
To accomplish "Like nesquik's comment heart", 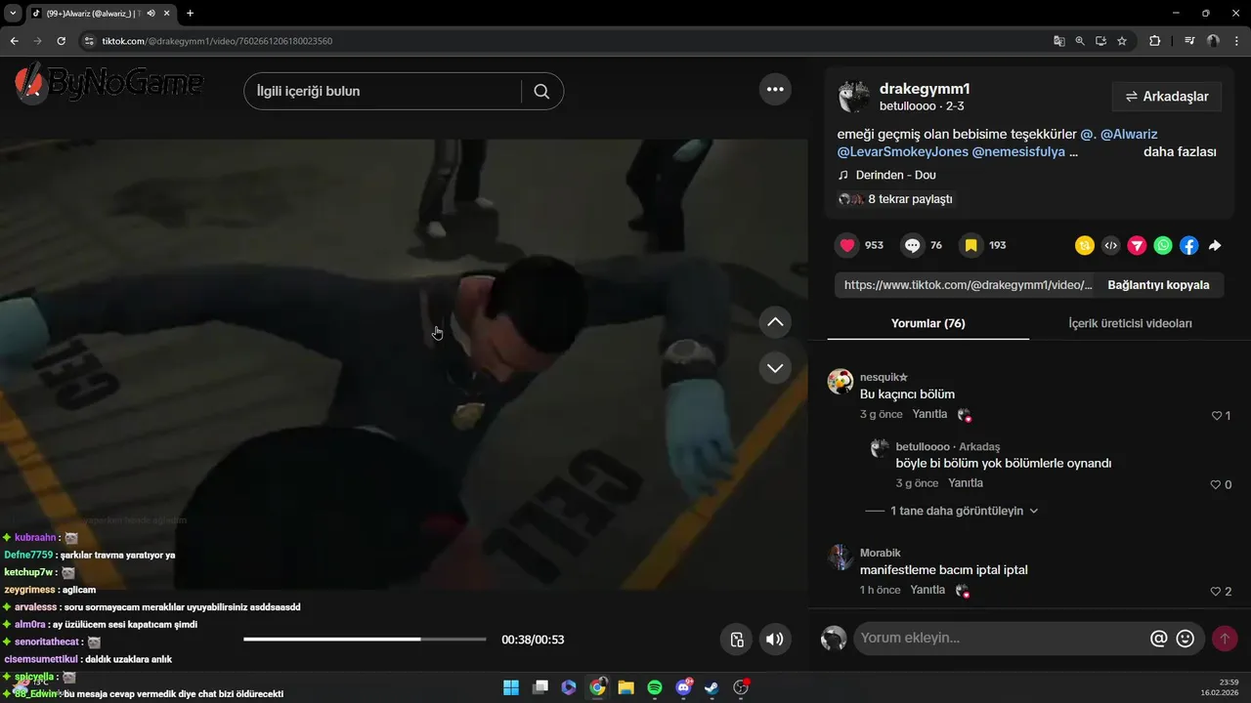I will tap(1217, 416).
